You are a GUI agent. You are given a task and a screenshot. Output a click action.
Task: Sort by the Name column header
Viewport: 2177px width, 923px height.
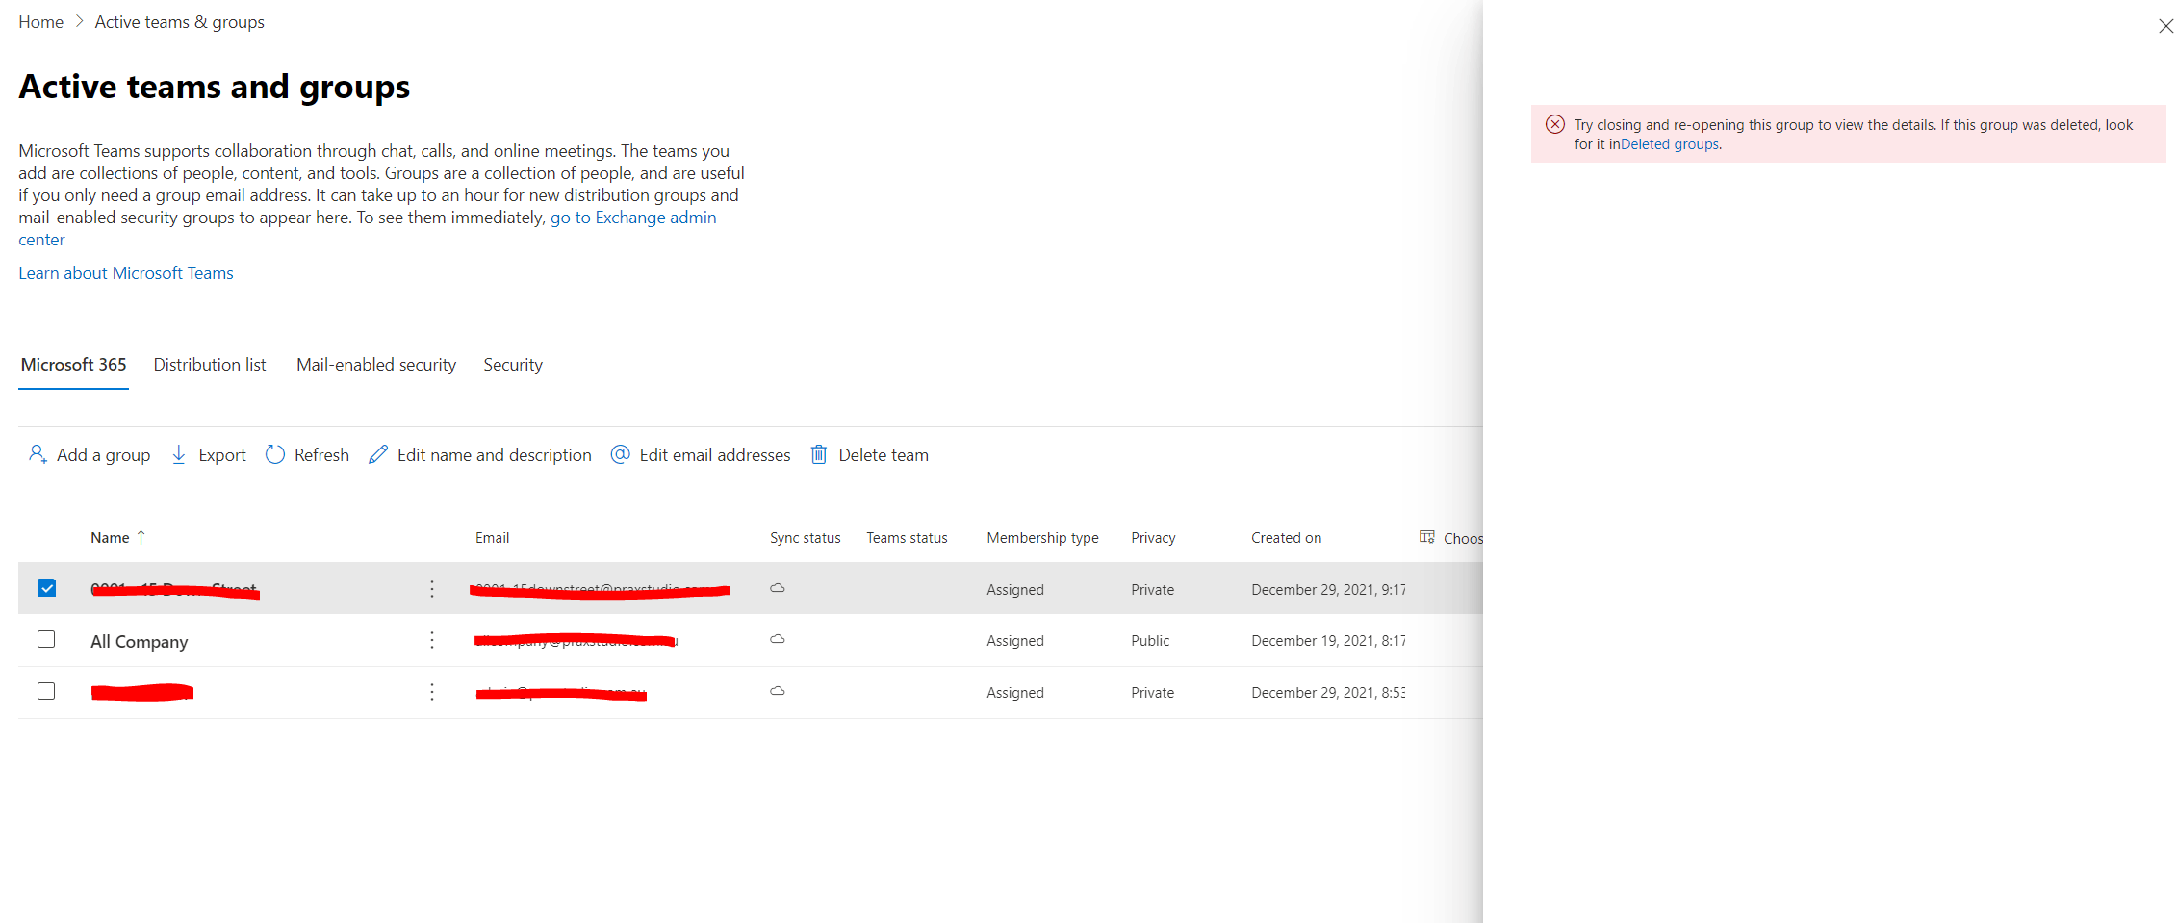point(110,538)
